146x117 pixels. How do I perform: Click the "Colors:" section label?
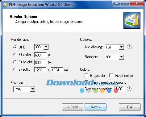point(85,69)
